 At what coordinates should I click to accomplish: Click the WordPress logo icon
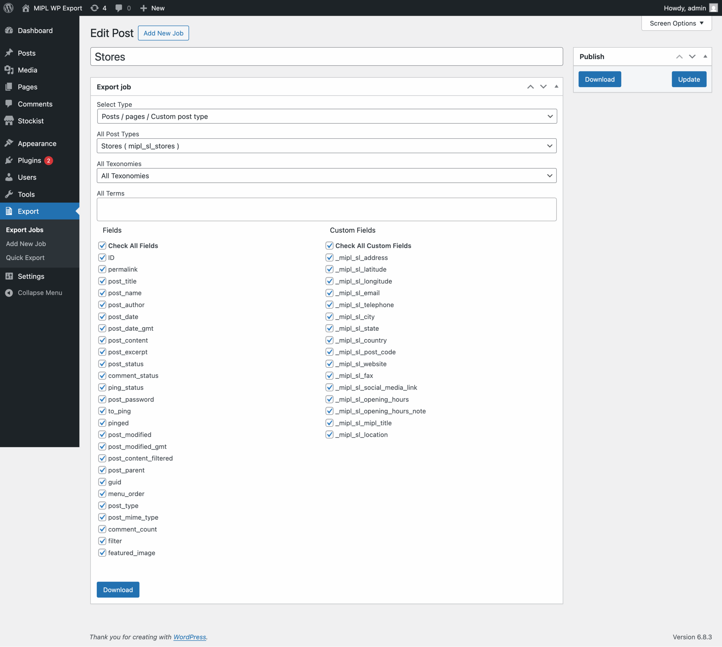[x=8, y=8]
